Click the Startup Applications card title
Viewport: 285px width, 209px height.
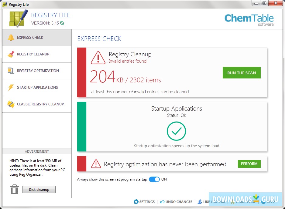[x=177, y=108]
